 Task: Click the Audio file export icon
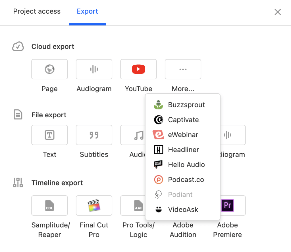[x=139, y=135]
